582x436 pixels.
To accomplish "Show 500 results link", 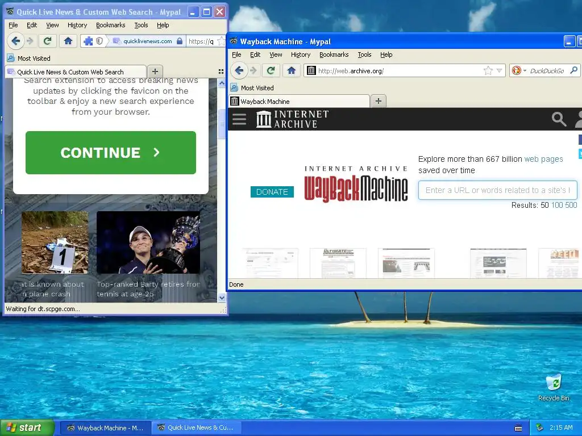I will 571,205.
